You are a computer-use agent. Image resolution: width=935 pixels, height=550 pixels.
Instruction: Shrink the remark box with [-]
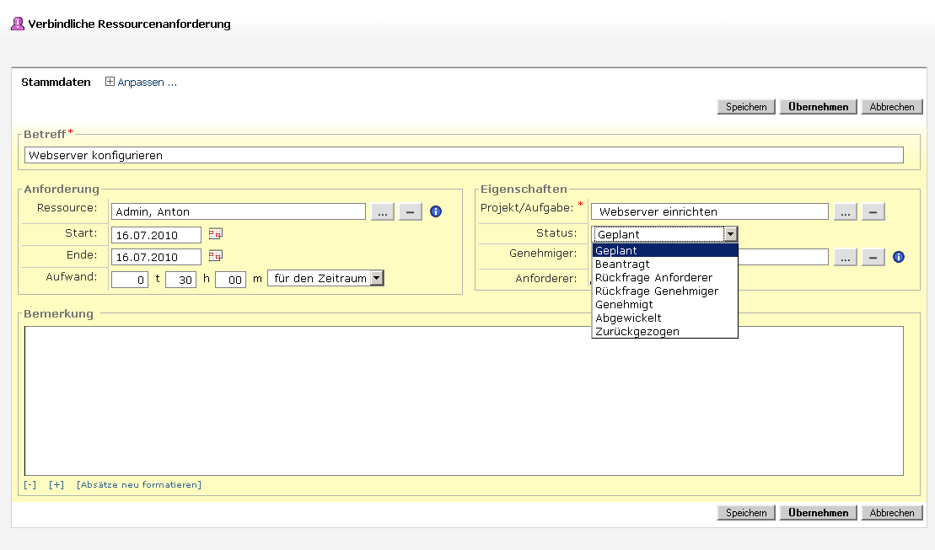click(x=30, y=484)
